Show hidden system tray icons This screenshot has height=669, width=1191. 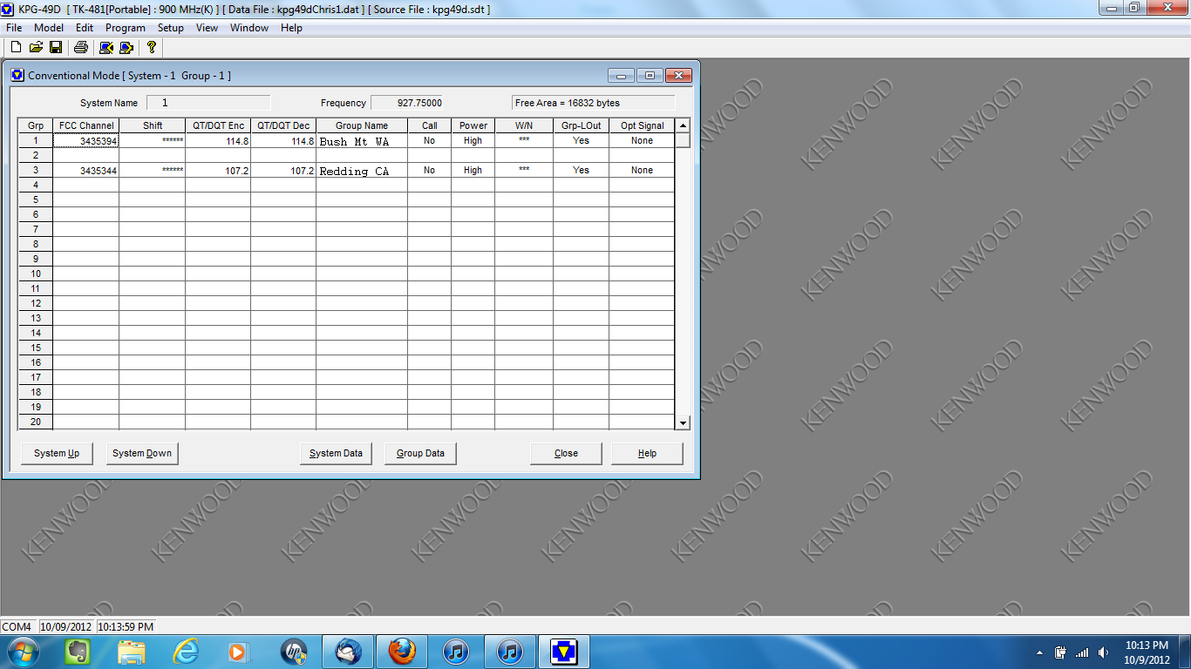(1039, 652)
